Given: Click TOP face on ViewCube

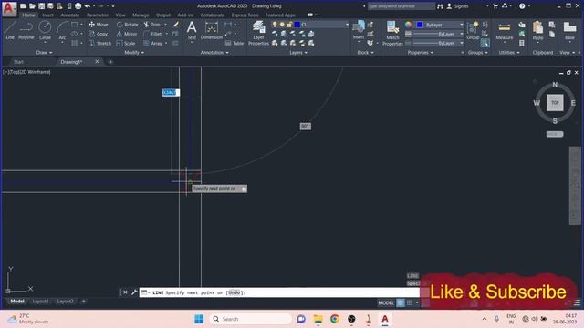Looking at the screenshot, I should (x=555, y=103).
